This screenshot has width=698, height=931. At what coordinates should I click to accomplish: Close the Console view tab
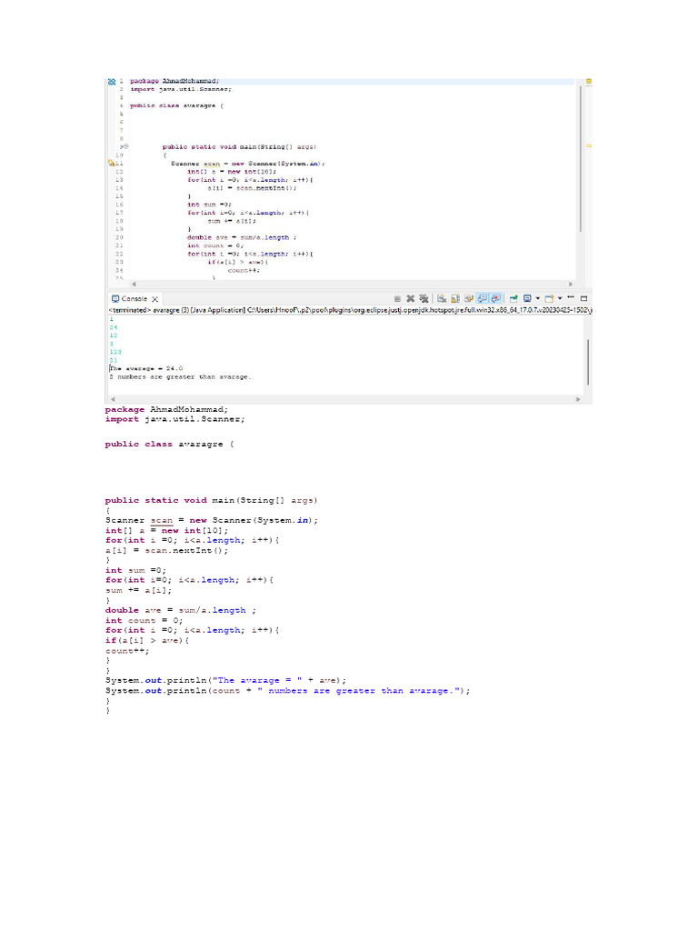point(155,298)
